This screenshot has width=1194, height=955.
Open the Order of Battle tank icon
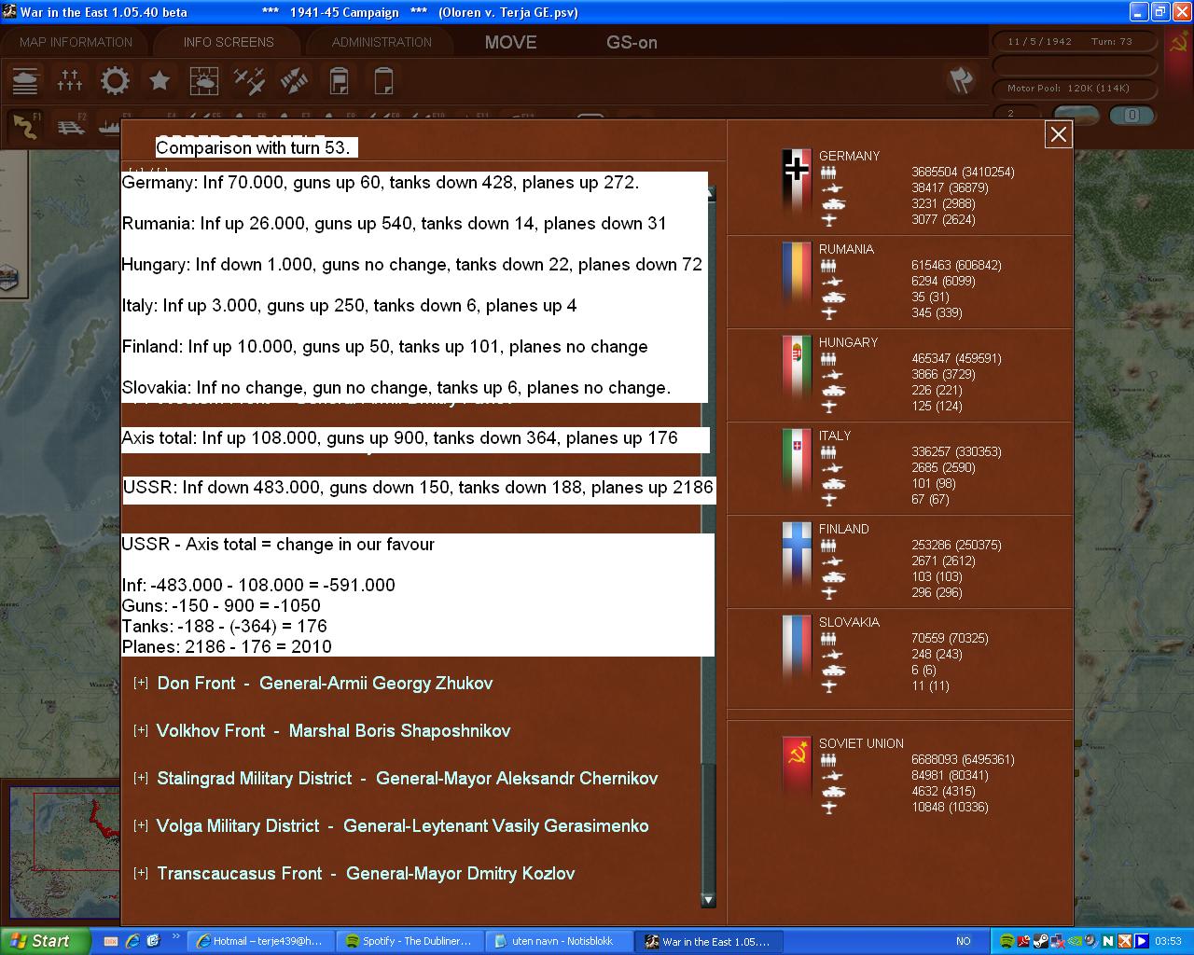[25, 81]
